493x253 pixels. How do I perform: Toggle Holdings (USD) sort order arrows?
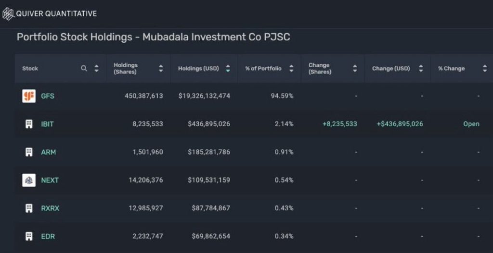tap(228, 69)
